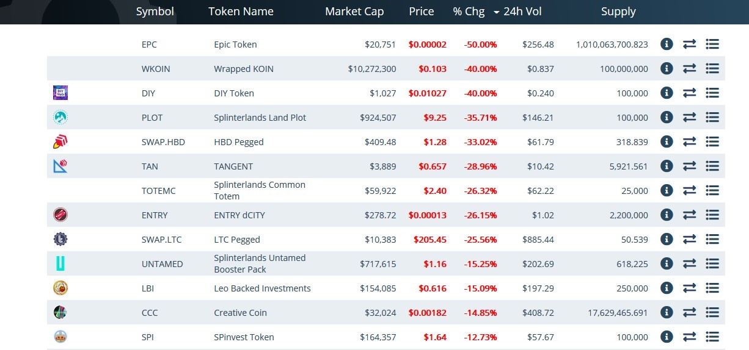The image size is (749, 350).
Task: Click trade arrows icon for WKOIN row
Action: (x=689, y=68)
